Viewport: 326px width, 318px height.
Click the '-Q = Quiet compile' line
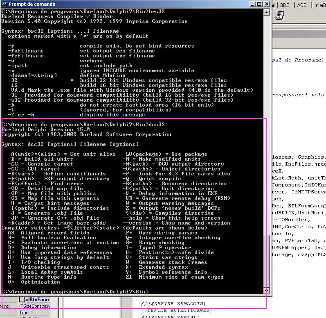pyautogui.click(x=152, y=179)
